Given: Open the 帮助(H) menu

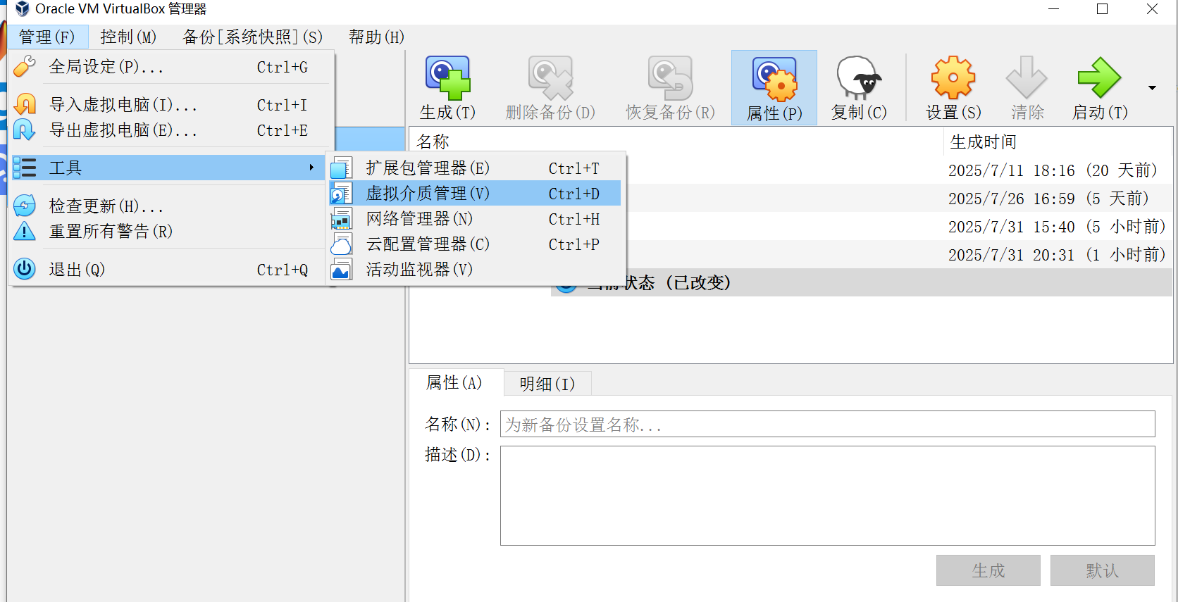Looking at the screenshot, I should (x=376, y=37).
